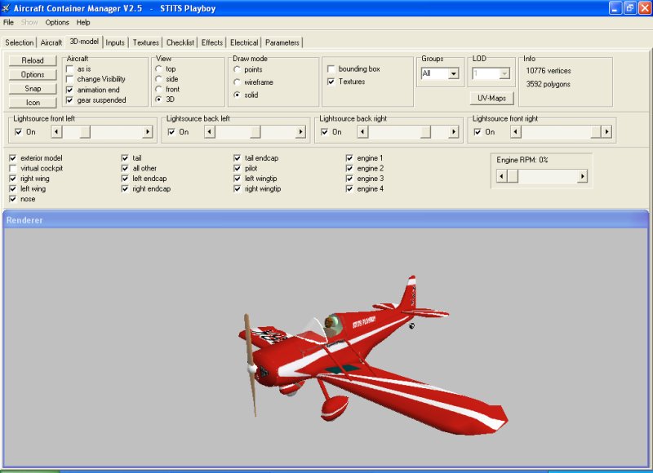Viewport: 653px width, 473px height.
Task: Click right arrow of Lightsource back left slider
Action: pos(301,132)
